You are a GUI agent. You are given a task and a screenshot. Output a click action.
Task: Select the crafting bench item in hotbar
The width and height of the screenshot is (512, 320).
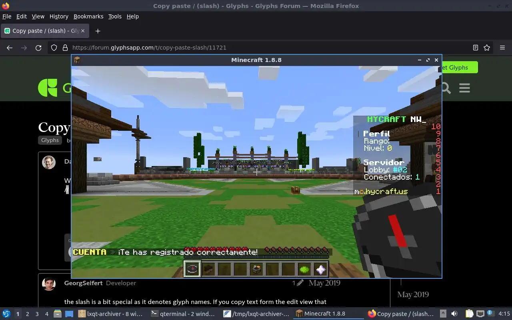point(256,269)
